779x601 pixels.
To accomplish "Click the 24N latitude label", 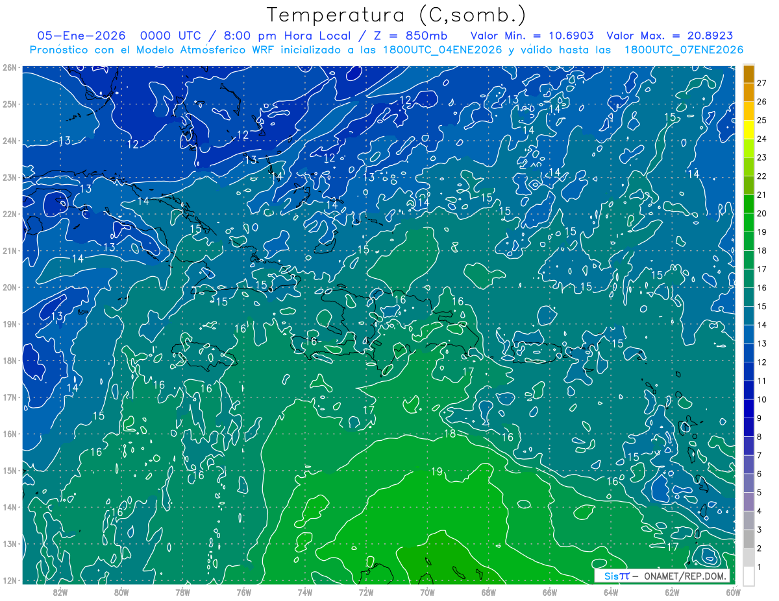I will pos(10,141).
